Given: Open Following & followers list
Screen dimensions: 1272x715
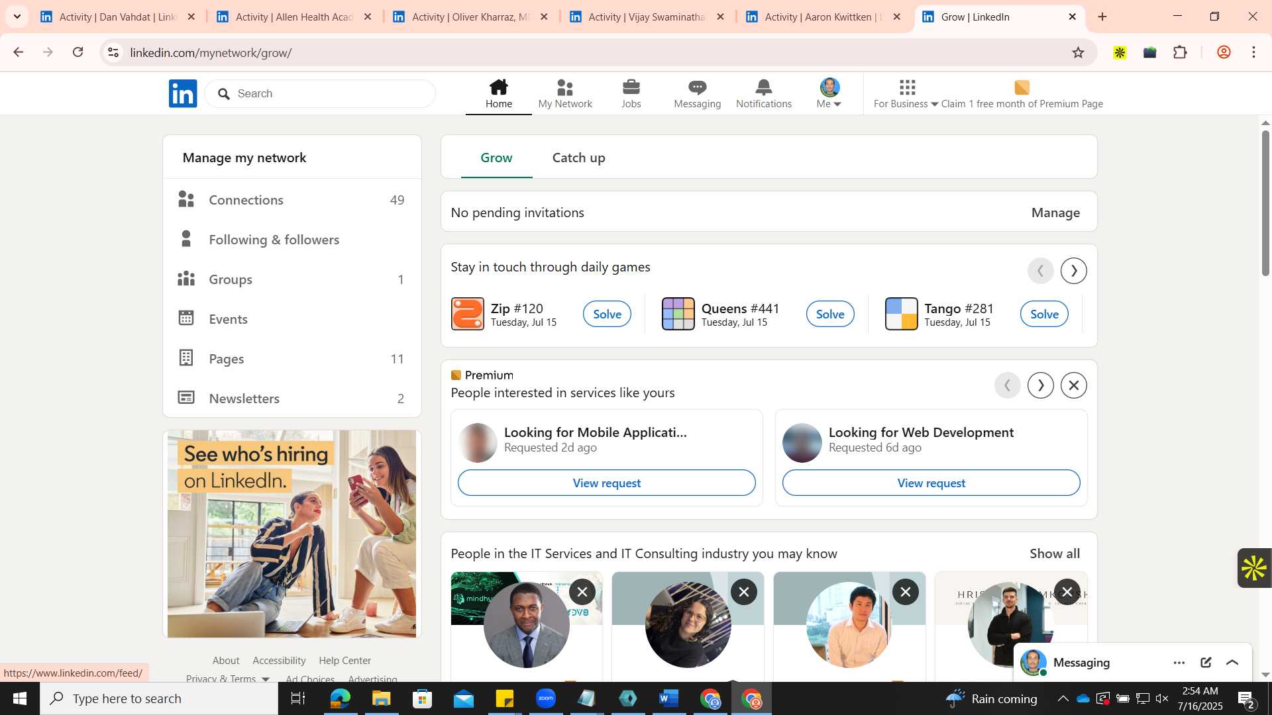Looking at the screenshot, I should 291,239.
